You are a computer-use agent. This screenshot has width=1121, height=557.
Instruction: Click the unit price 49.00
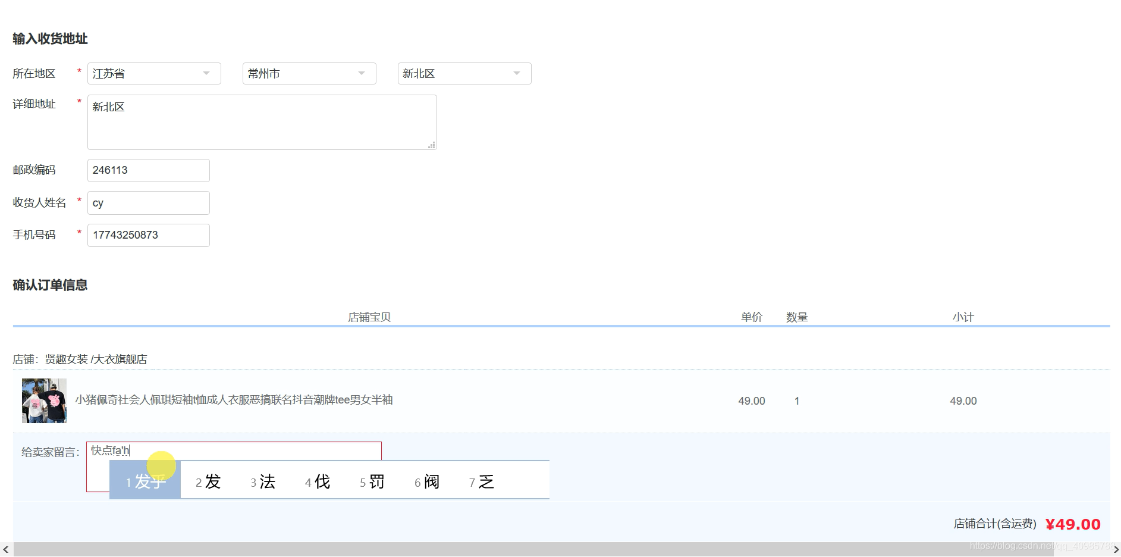tap(752, 401)
